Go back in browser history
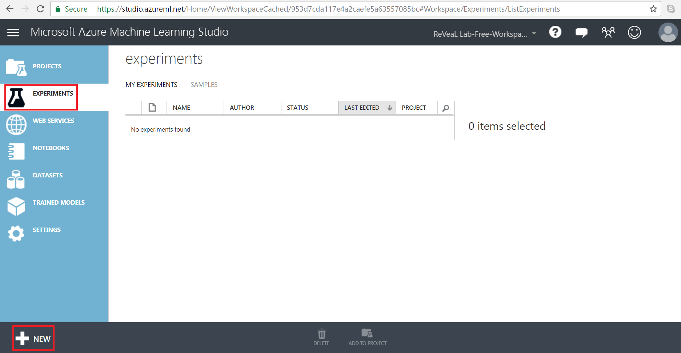Viewport: 681px width, 353px height. coord(10,9)
